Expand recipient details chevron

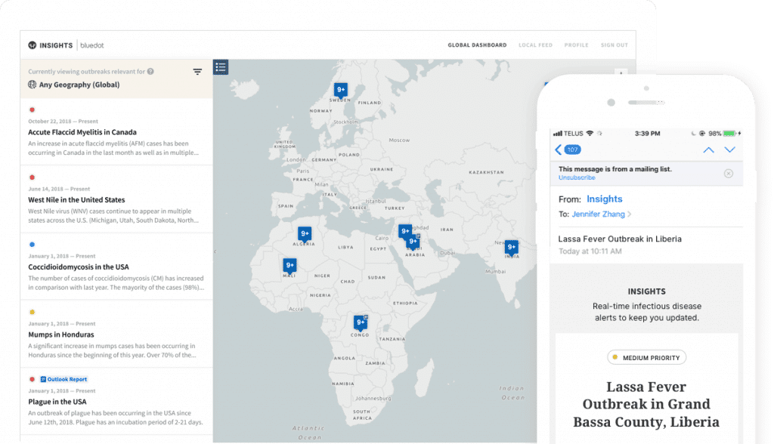pyautogui.click(x=630, y=214)
